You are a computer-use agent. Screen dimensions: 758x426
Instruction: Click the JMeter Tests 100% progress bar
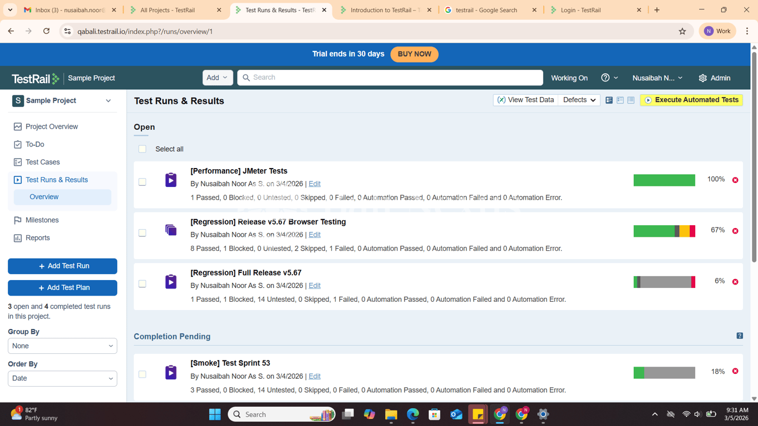[x=664, y=180]
